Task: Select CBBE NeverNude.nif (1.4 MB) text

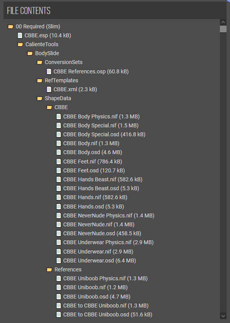Action: point(99,224)
